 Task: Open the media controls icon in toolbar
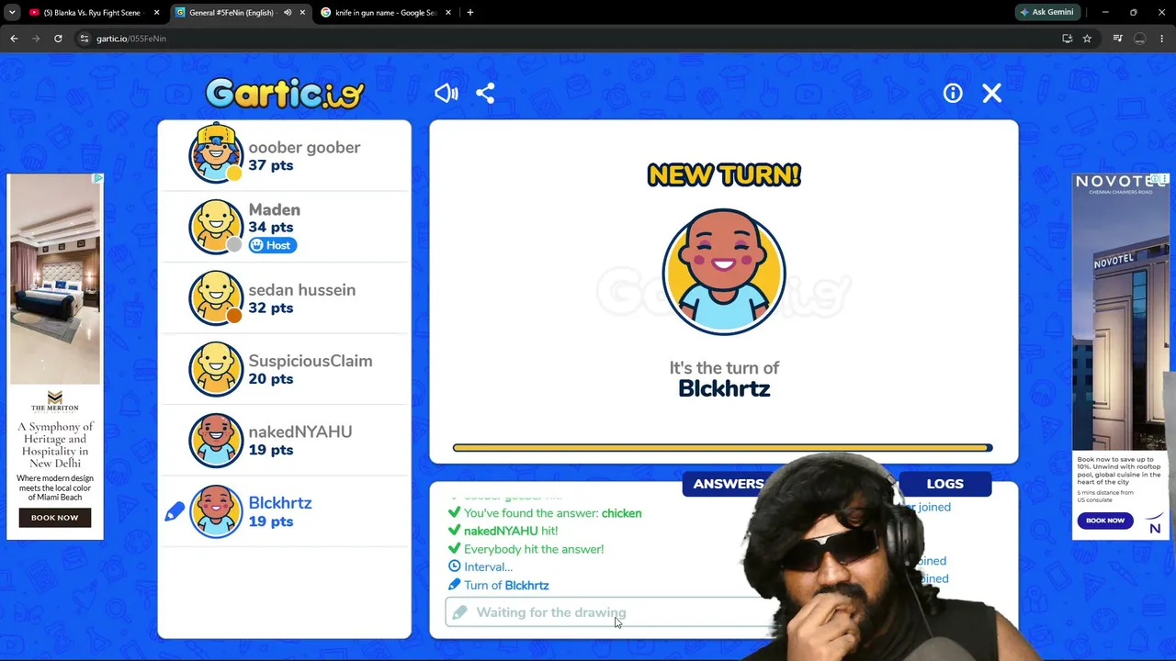[1117, 39]
